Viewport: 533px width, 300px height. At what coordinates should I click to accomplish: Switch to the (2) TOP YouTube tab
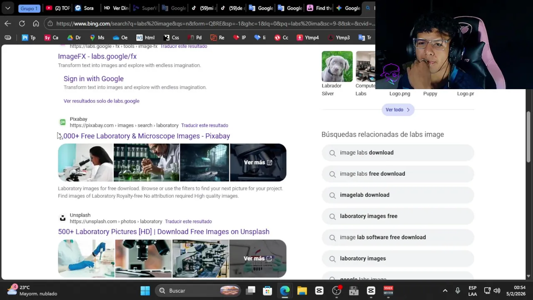tap(58, 8)
